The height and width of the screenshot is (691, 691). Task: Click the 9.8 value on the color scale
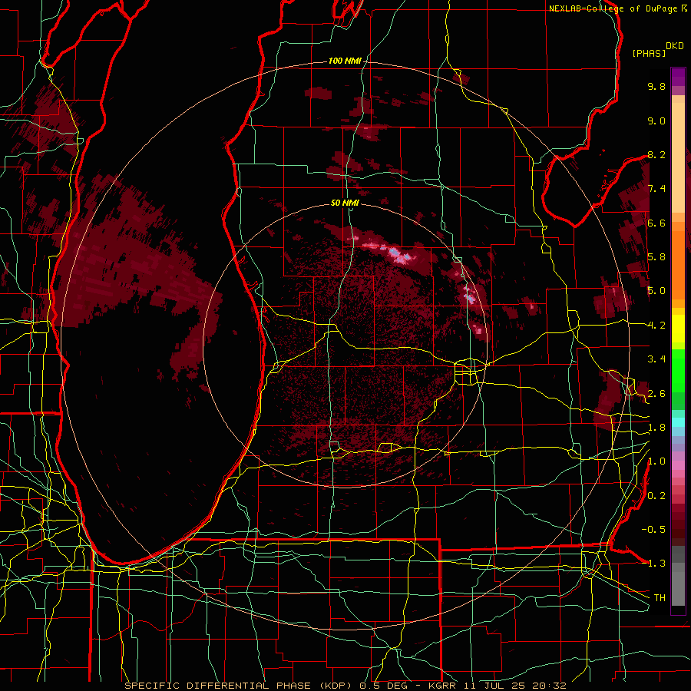click(656, 87)
